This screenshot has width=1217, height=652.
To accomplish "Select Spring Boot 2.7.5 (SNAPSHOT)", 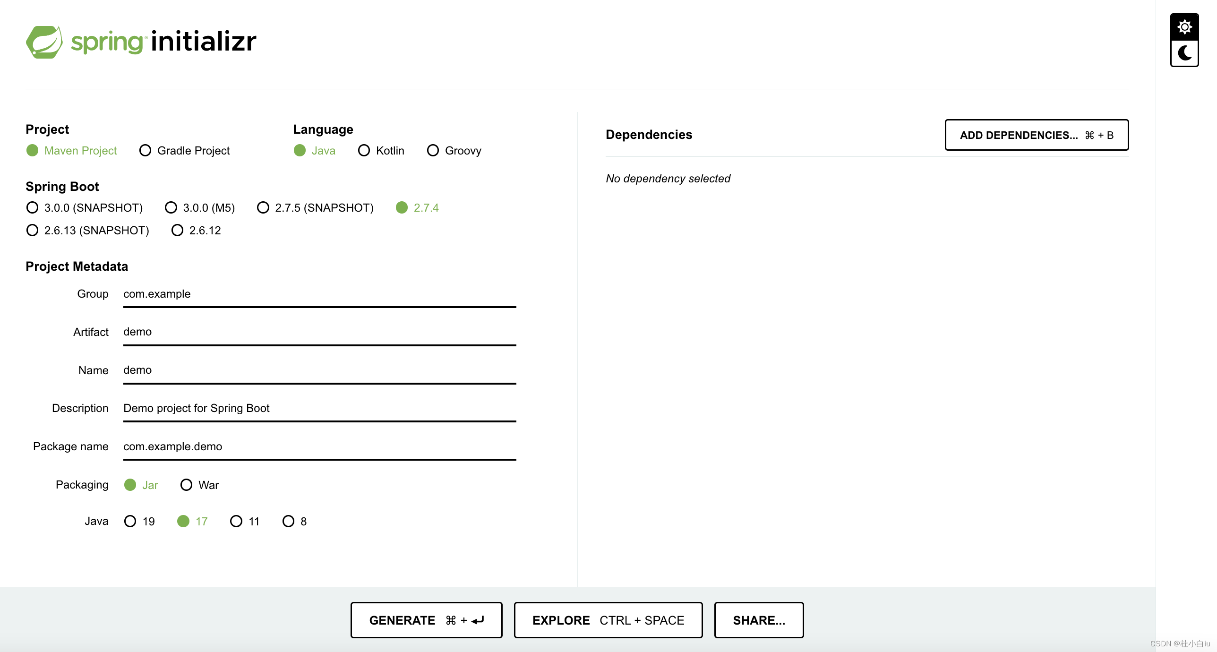I will (x=316, y=208).
